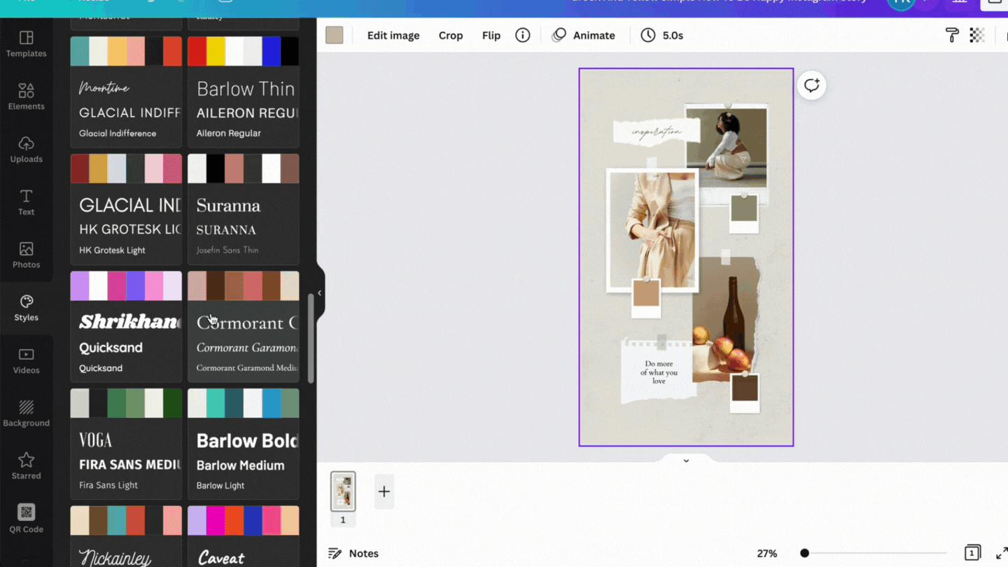Open the image info icon

[x=523, y=35]
